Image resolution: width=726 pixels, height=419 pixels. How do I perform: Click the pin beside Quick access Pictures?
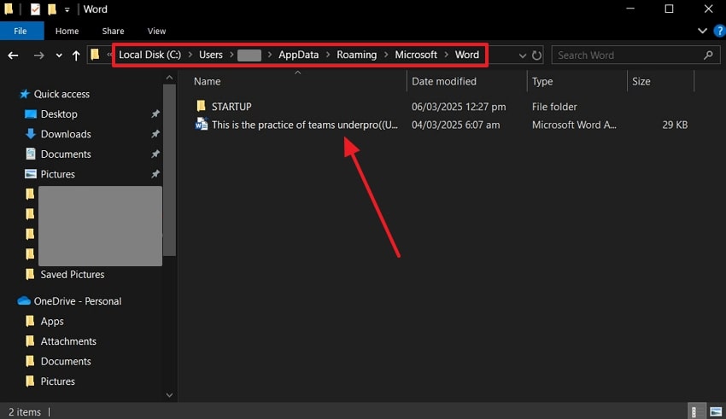coord(155,174)
